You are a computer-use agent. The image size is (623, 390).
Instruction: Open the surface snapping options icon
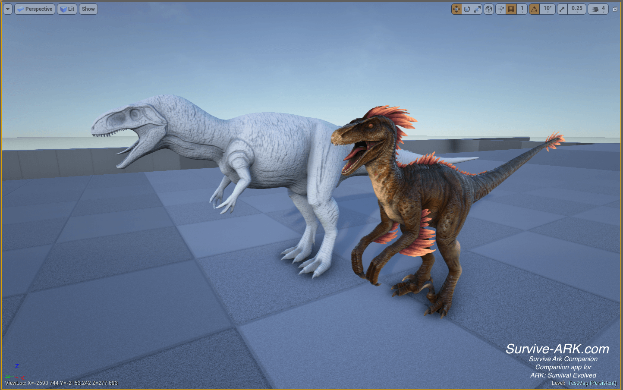point(501,9)
